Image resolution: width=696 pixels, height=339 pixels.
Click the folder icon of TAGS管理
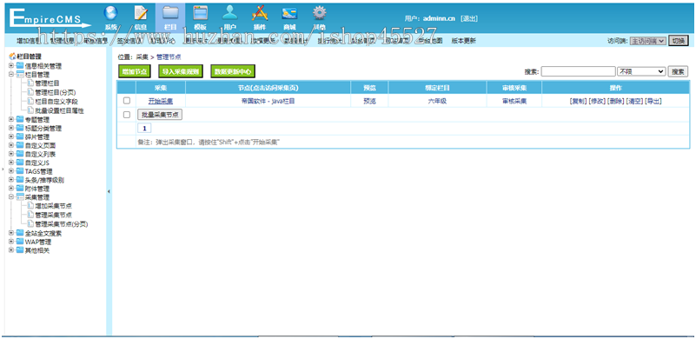[x=19, y=171]
